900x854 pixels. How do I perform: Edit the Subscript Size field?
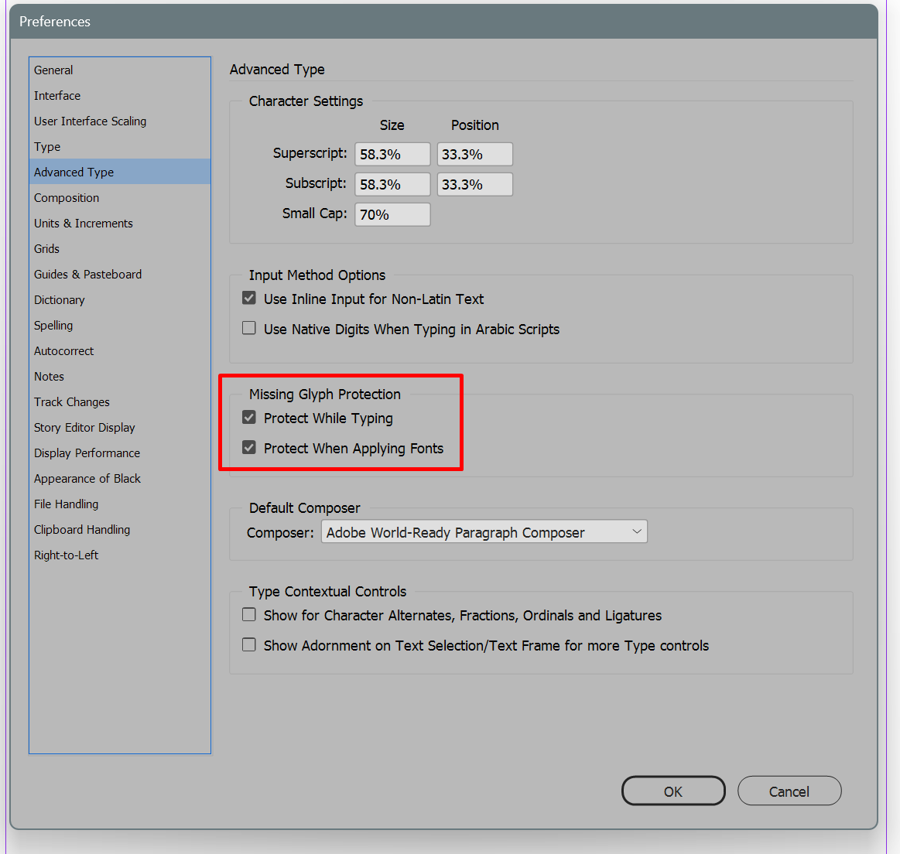click(x=392, y=184)
